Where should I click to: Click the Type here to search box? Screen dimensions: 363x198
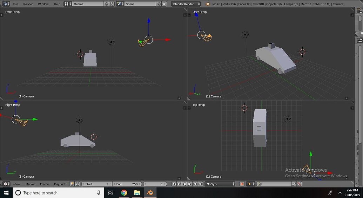[x=58, y=193]
